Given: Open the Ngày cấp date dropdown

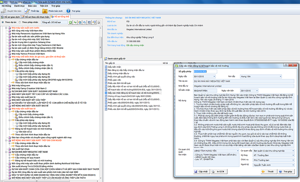Looking at the screenshot, I should [214, 76].
